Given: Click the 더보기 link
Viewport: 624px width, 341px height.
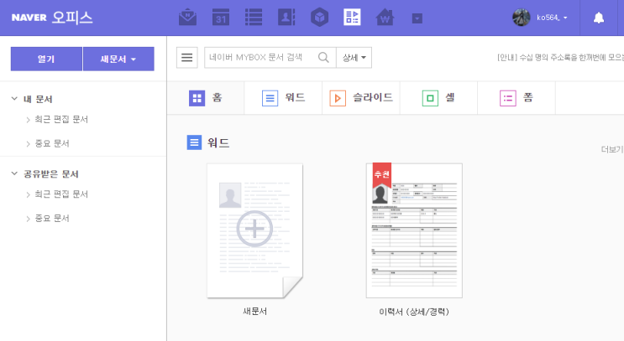Looking at the screenshot, I should 612,149.
